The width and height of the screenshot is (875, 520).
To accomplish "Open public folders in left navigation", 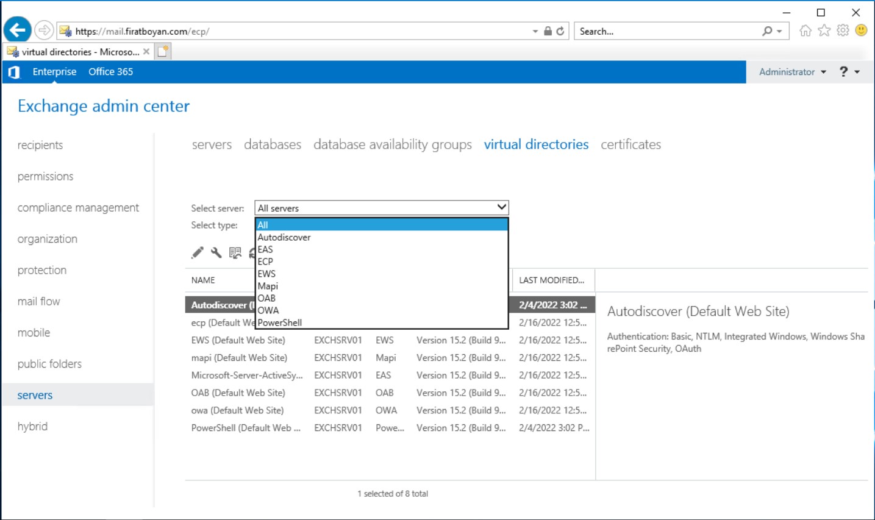I will point(49,364).
